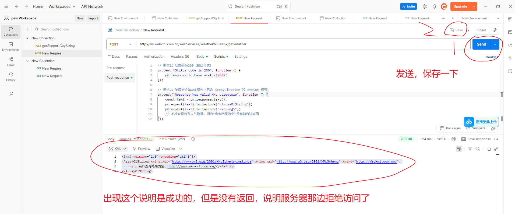Open the hamburger menu icon

click(6, 6)
